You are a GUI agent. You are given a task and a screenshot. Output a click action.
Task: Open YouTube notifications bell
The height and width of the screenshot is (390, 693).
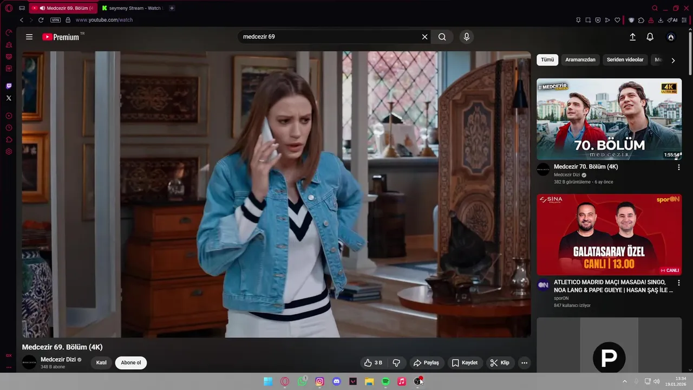[650, 37]
